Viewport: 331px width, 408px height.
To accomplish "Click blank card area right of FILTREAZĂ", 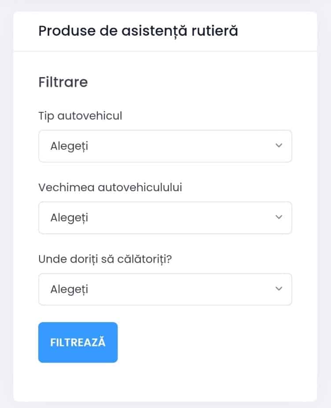I will point(211,342).
